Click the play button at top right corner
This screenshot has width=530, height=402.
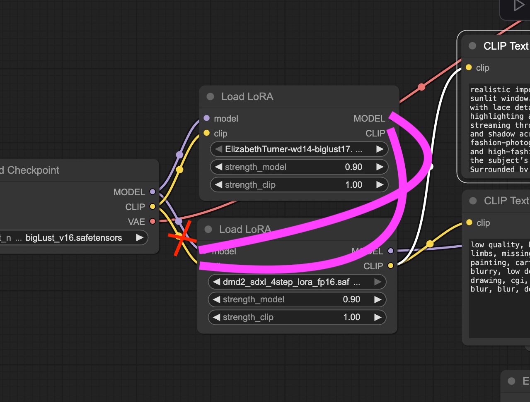tap(518, 6)
